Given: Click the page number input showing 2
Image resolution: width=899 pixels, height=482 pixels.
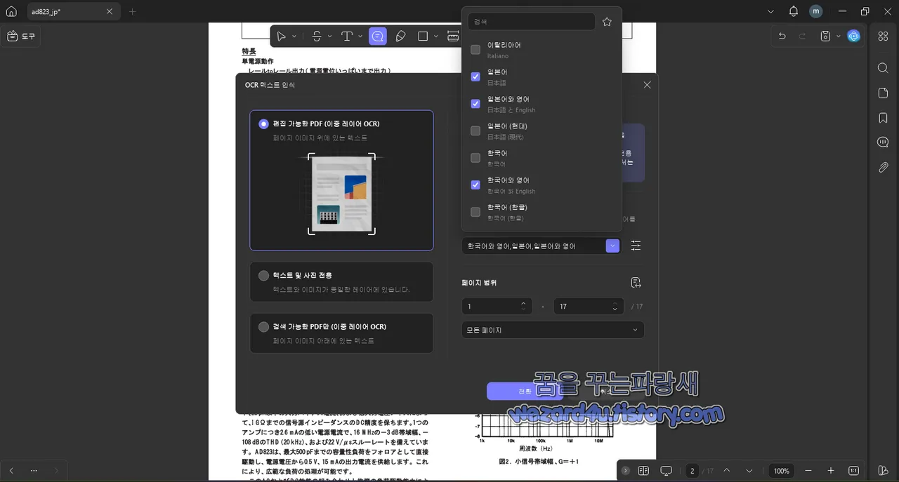Looking at the screenshot, I should pyautogui.click(x=693, y=471).
